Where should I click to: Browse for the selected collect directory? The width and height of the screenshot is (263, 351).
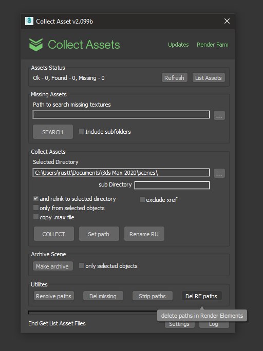tap(219, 173)
